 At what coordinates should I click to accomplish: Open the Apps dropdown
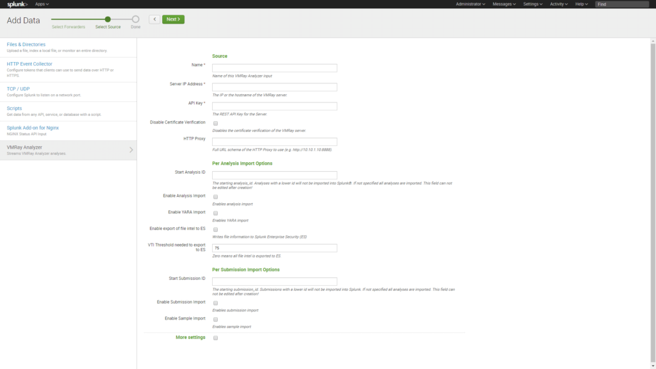pos(42,4)
